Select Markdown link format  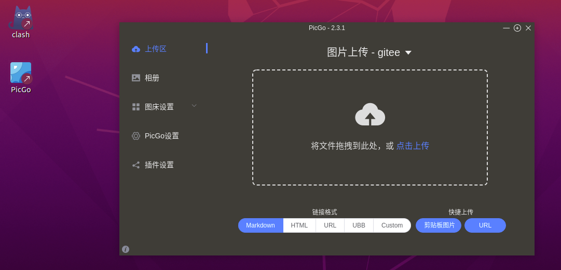(x=261, y=225)
